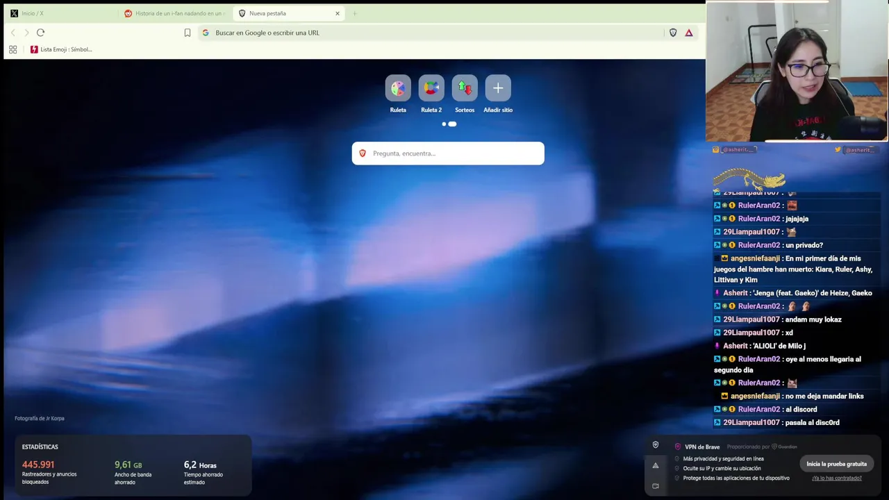
Task: Click the 9,61 GB bandwidth saved stat
Action: [133, 472]
